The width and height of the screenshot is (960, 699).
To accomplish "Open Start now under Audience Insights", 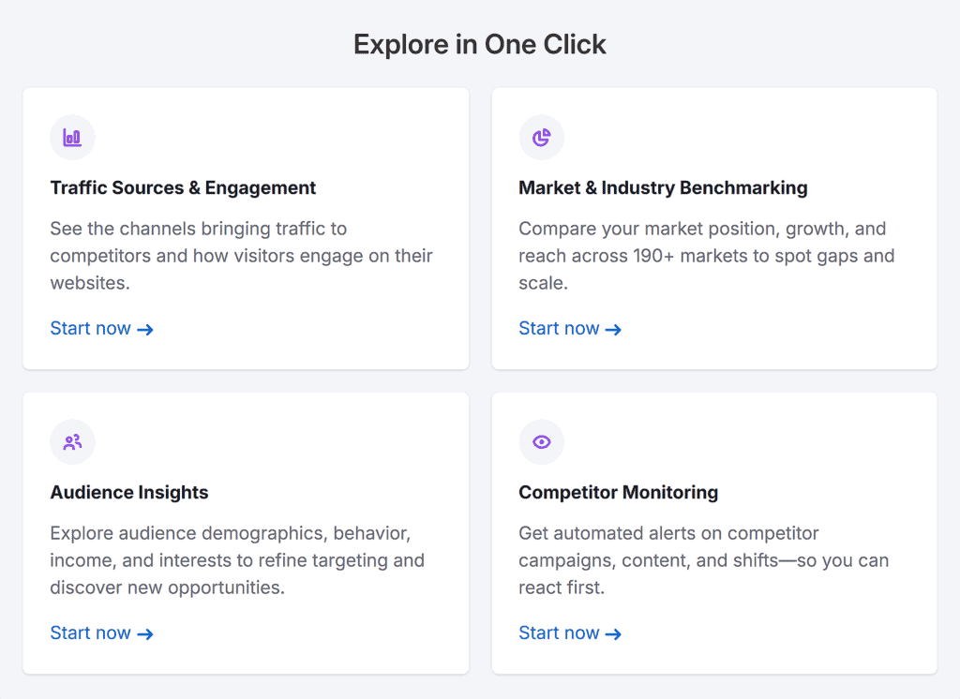I will pyautogui.click(x=89, y=632).
